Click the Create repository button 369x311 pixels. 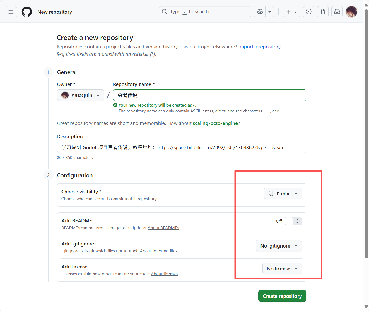point(282,296)
